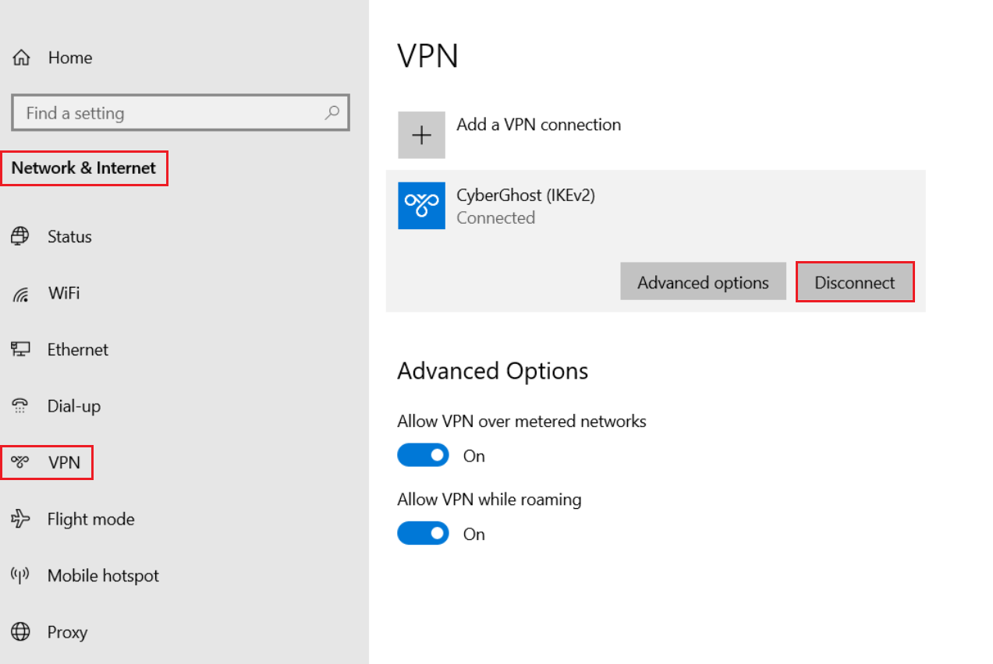The image size is (993, 664).
Task: Click the Home house icon
Action: pyautogui.click(x=21, y=58)
